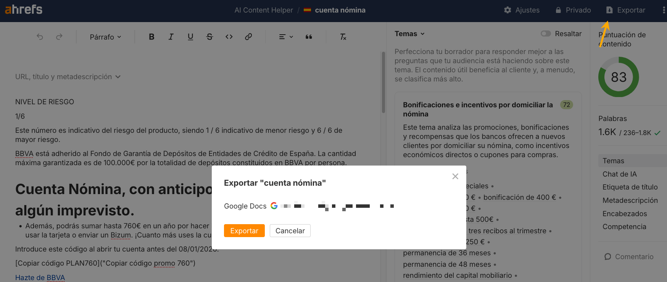
Task: Toggle underline formatting
Action: 190,37
